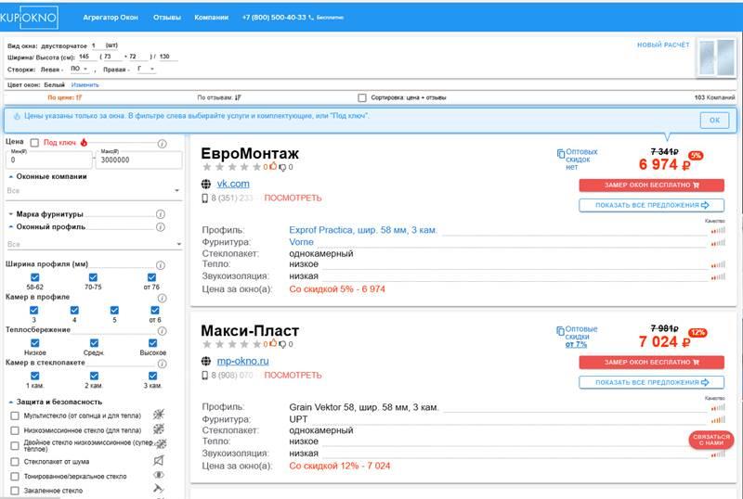Screen dimensions: 743x499
Task: Open the Правая створка Г dropdown
Action: [146, 70]
